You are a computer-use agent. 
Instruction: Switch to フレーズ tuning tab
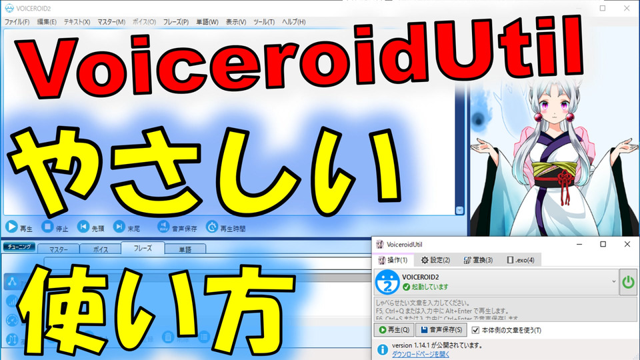143,248
